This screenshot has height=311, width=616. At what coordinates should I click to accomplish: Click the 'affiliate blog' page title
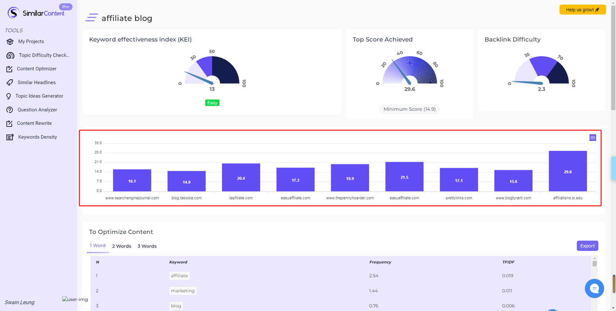point(127,18)
